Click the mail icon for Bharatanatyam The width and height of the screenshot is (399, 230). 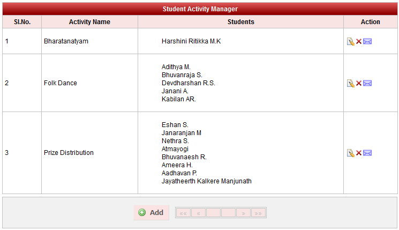coord(367,42)
